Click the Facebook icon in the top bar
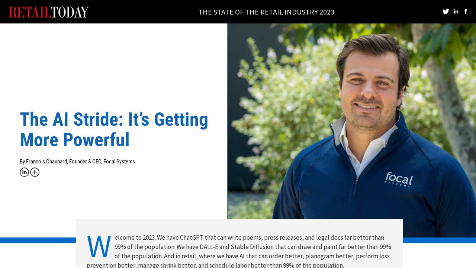This screenshot has width=476, height=268. point(466,11)
